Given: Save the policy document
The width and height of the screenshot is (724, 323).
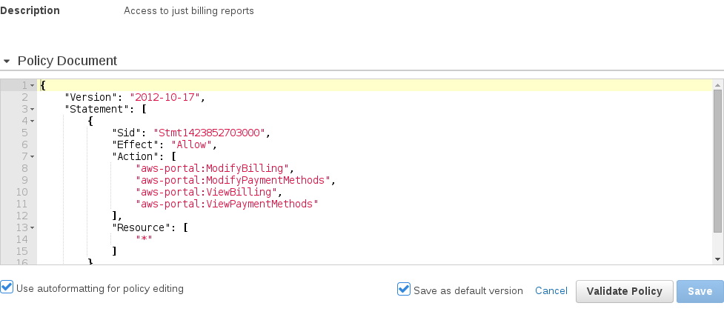Looking at the screenshot, I should tap(700, 291).
